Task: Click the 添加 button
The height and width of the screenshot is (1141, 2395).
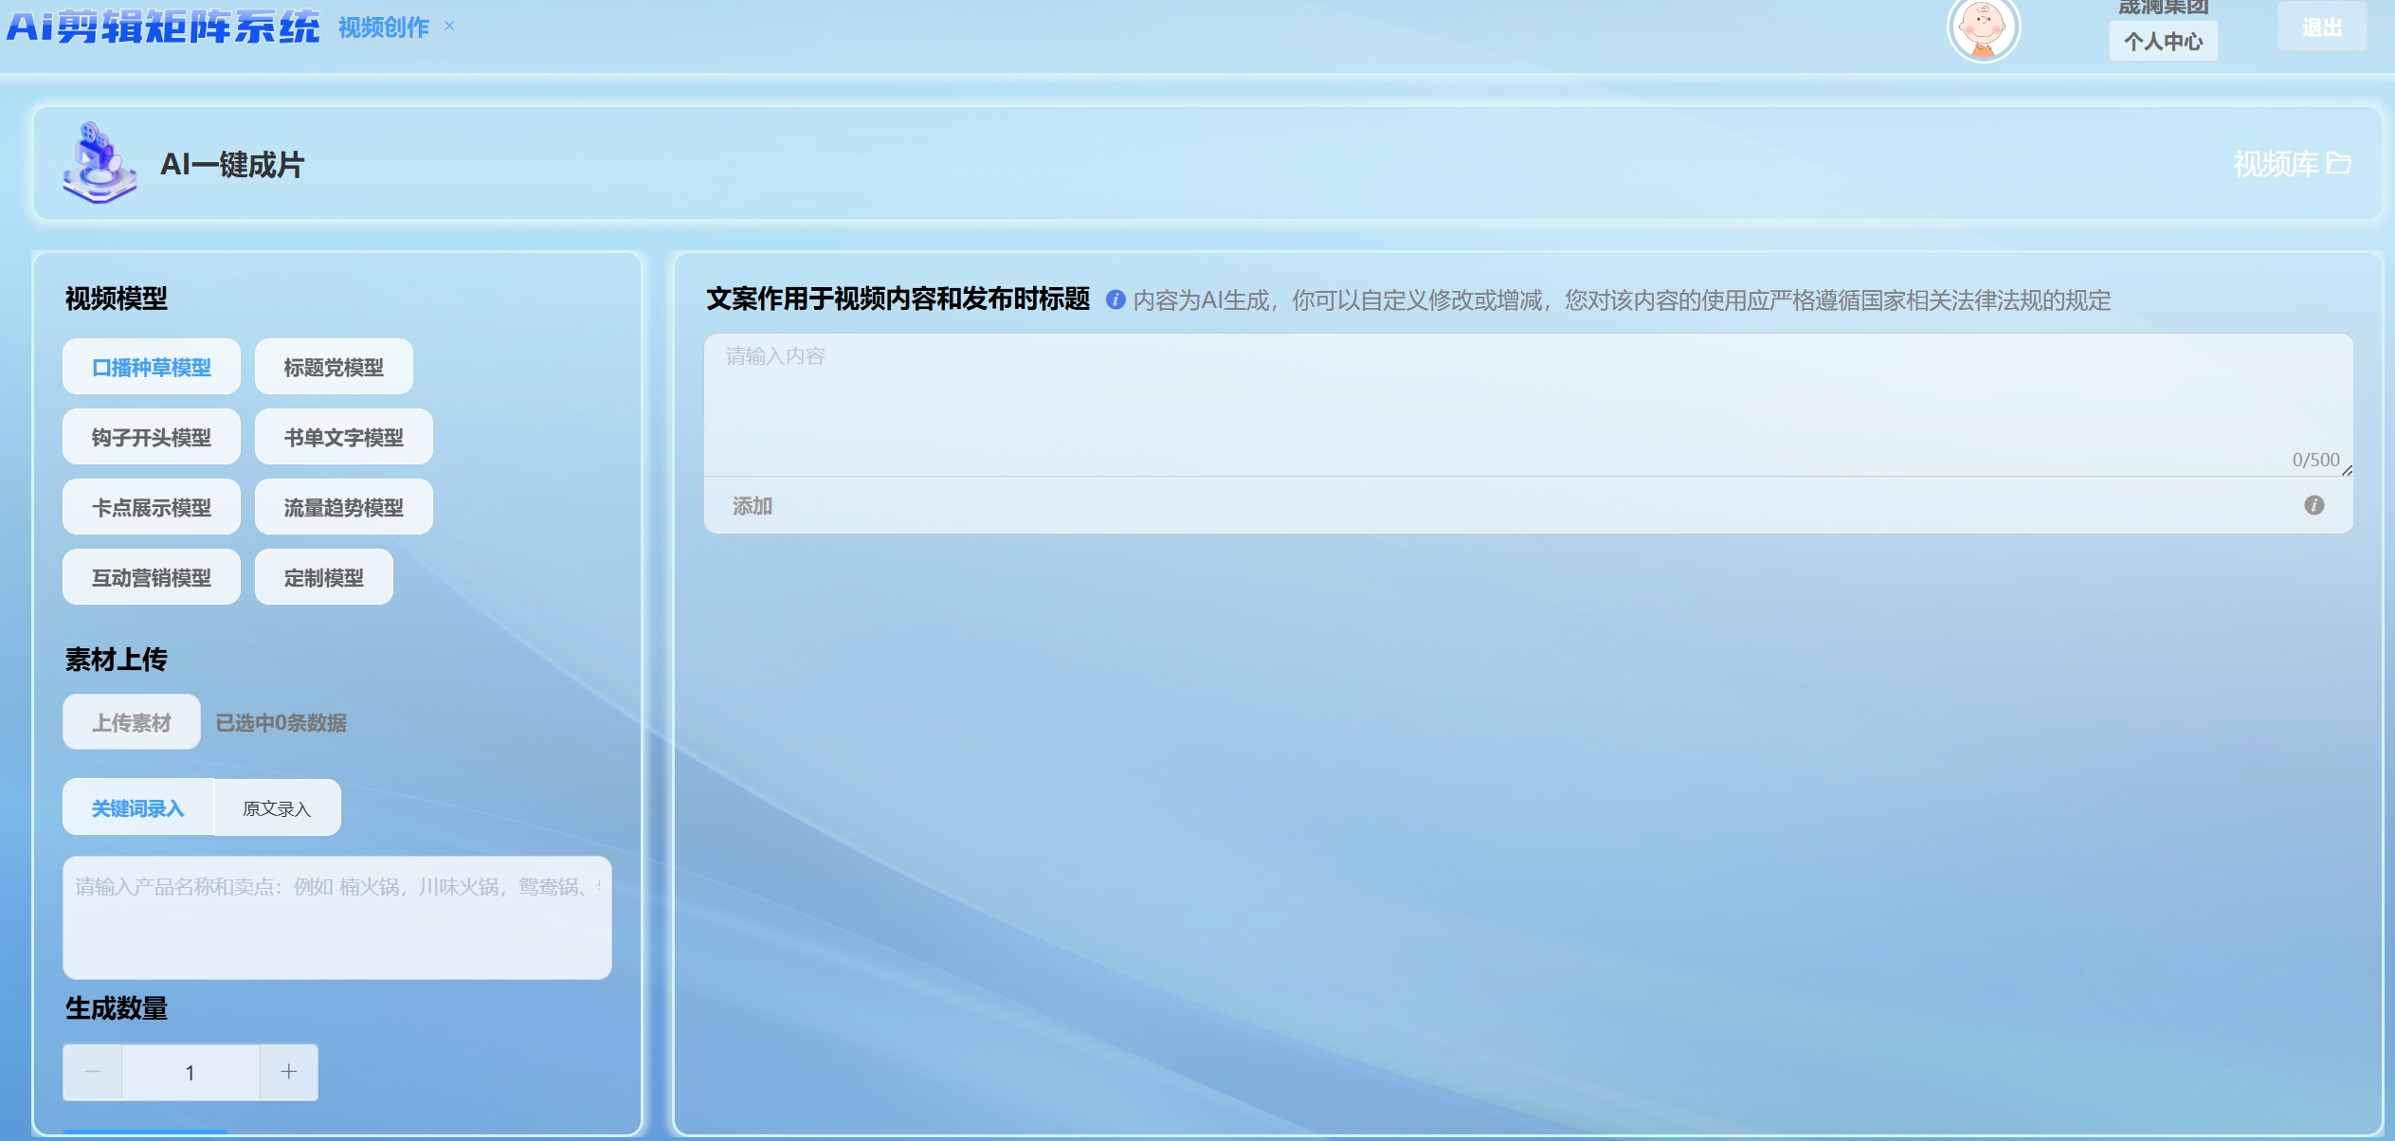Action: pos(753,505)
